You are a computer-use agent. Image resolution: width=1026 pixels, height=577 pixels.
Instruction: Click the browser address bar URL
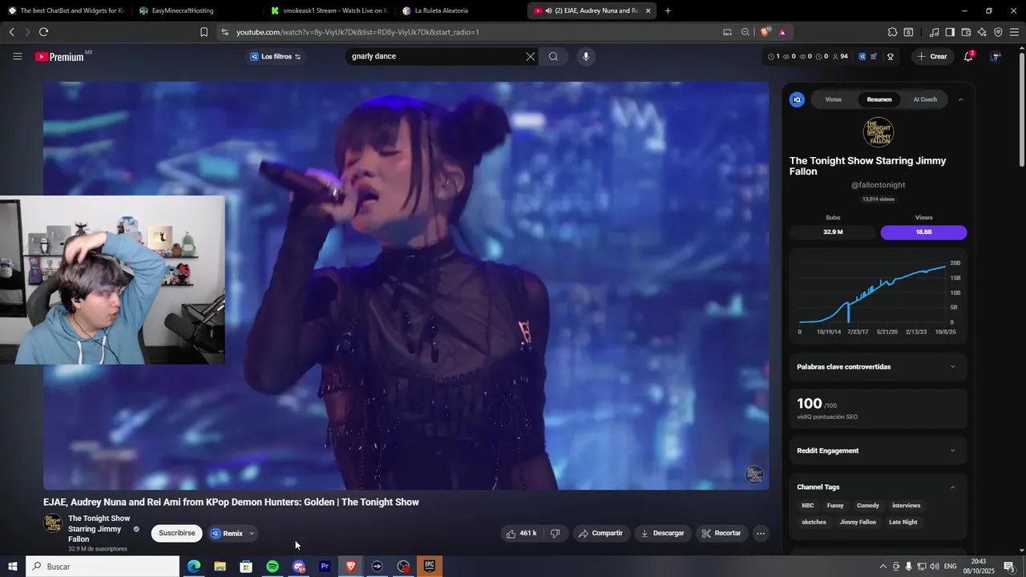[x=357, y=32]
